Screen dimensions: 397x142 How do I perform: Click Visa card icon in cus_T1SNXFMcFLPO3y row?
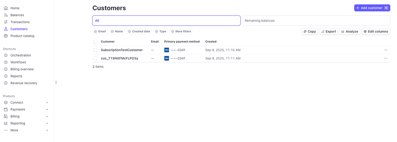(166, 58)
